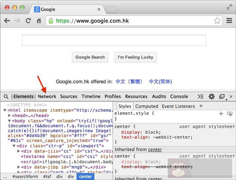Edit the text-align: -webkit-center property

click(157, 137)
